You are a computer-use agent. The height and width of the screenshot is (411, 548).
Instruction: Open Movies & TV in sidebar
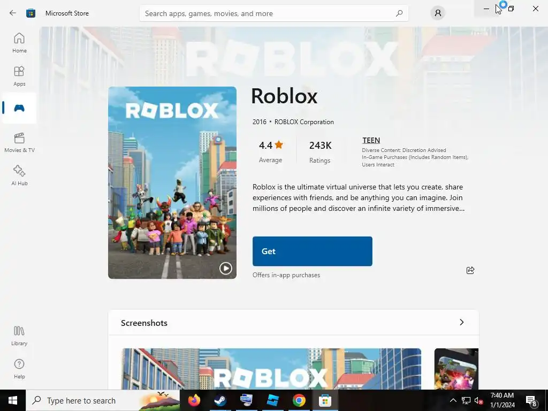click(x=19, y=142)
